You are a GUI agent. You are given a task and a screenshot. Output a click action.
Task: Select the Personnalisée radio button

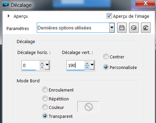pyautogui.click(x=106, y=67)
